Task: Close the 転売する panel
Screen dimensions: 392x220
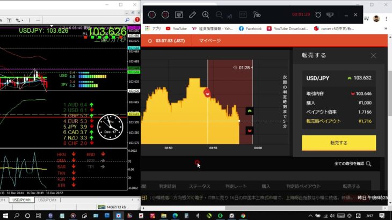Action: click(373, 55)
